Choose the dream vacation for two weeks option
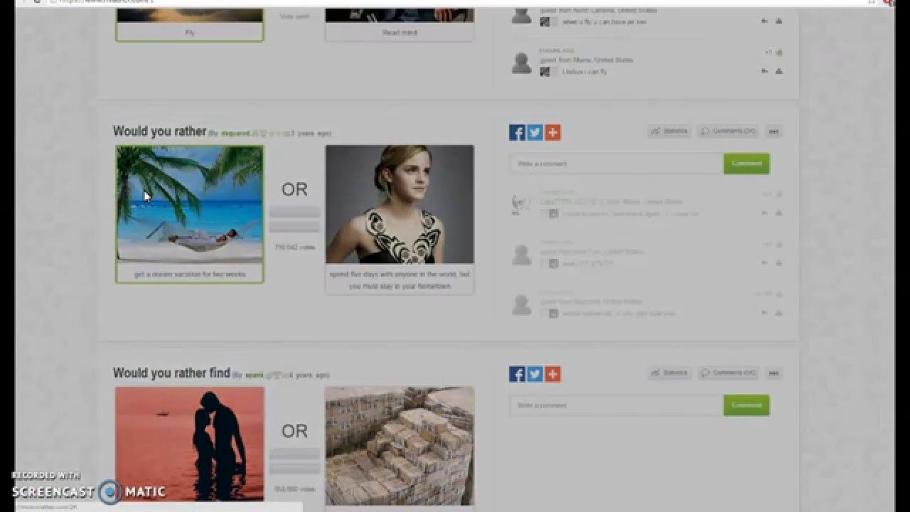Image resolution: width=910 pixels, height=512 pixels. pos(190,214)
